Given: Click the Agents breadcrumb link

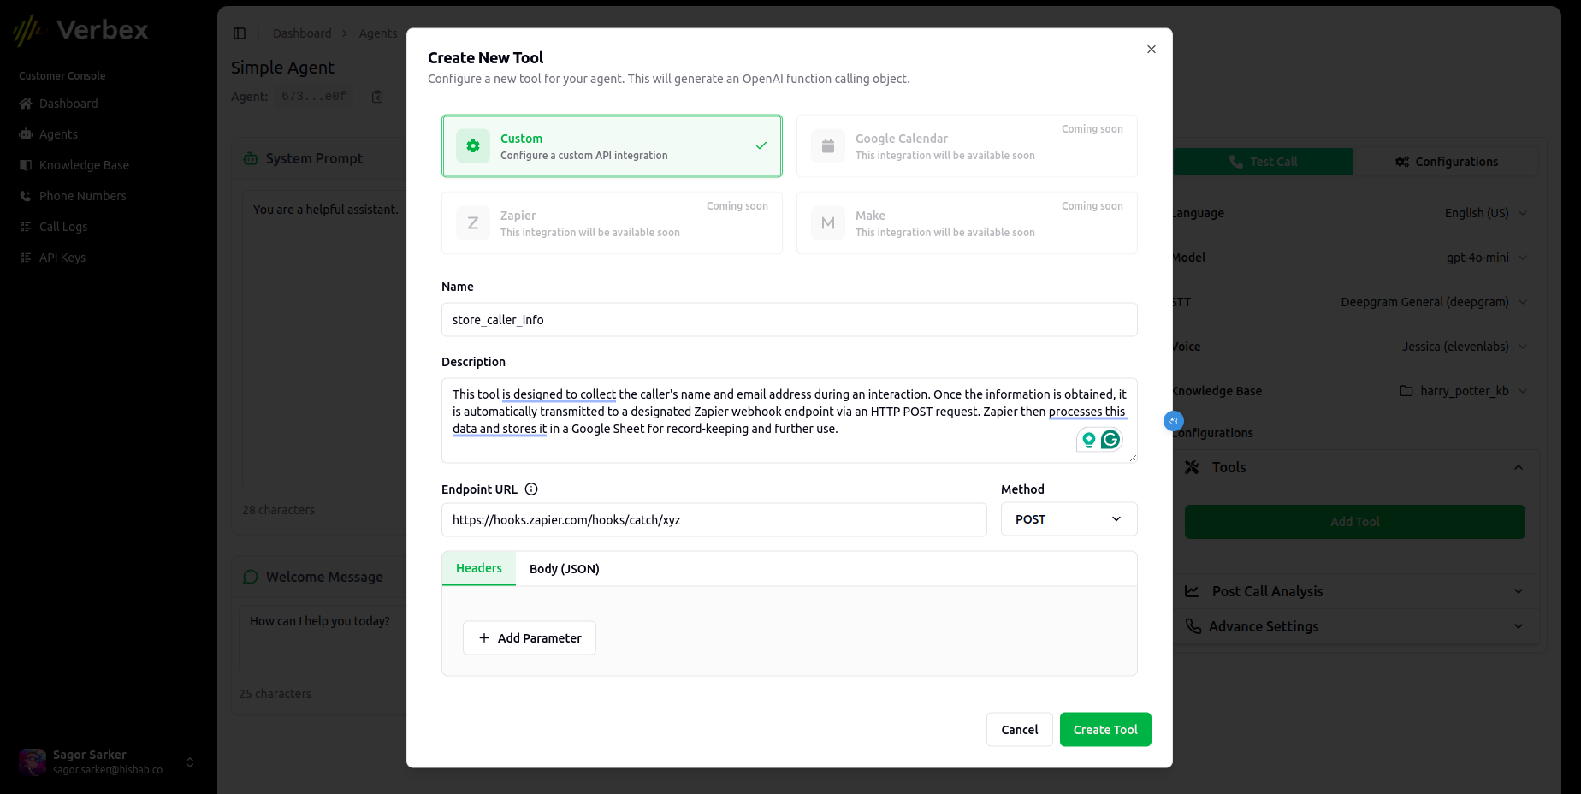Looking at the screenshot, I should (x=378, y=33).
